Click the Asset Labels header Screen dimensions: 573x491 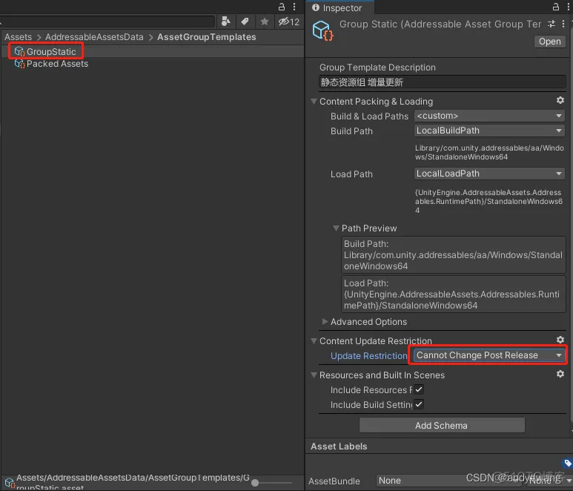339,446
